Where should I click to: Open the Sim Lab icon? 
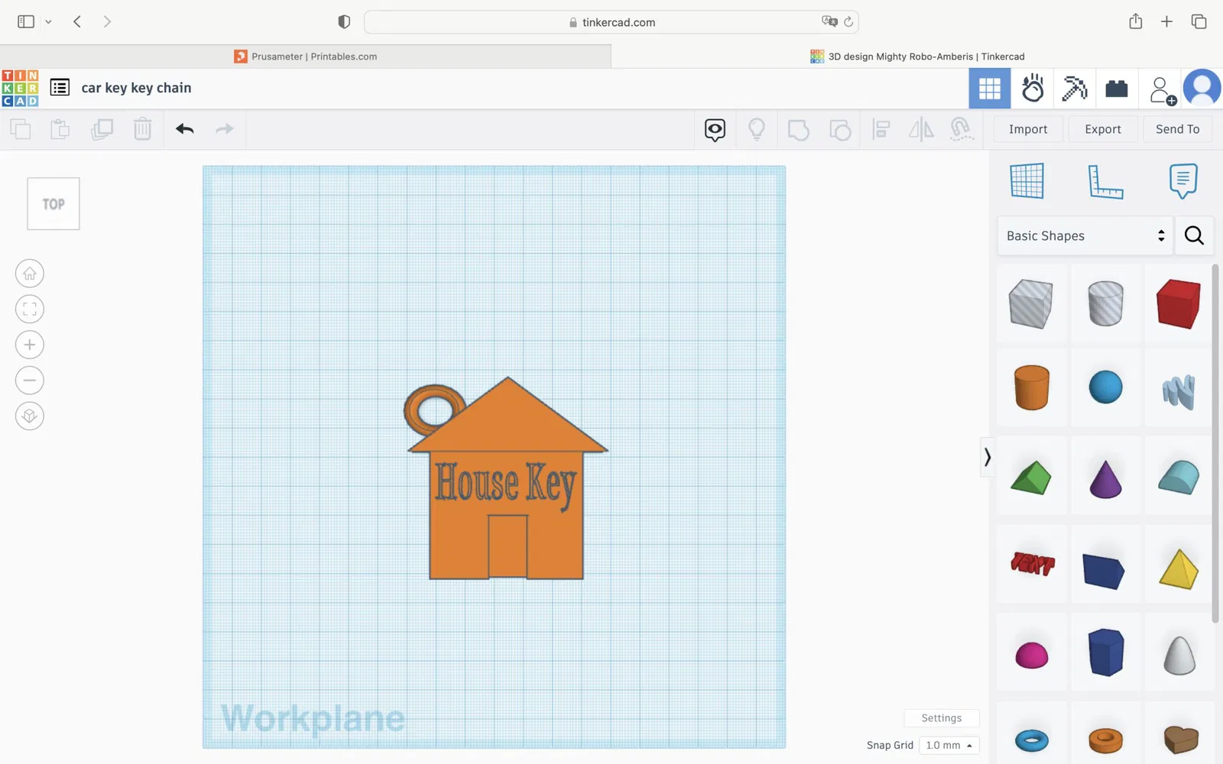(x=1033, y=89)
